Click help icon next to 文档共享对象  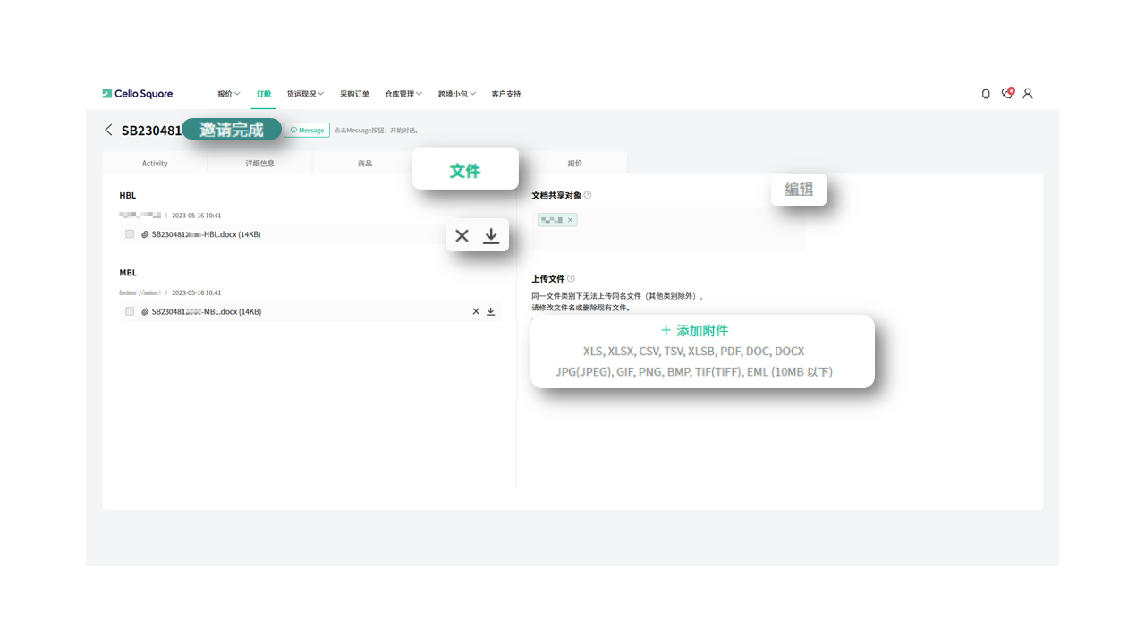pyautogui.click(x=588, y=195)
